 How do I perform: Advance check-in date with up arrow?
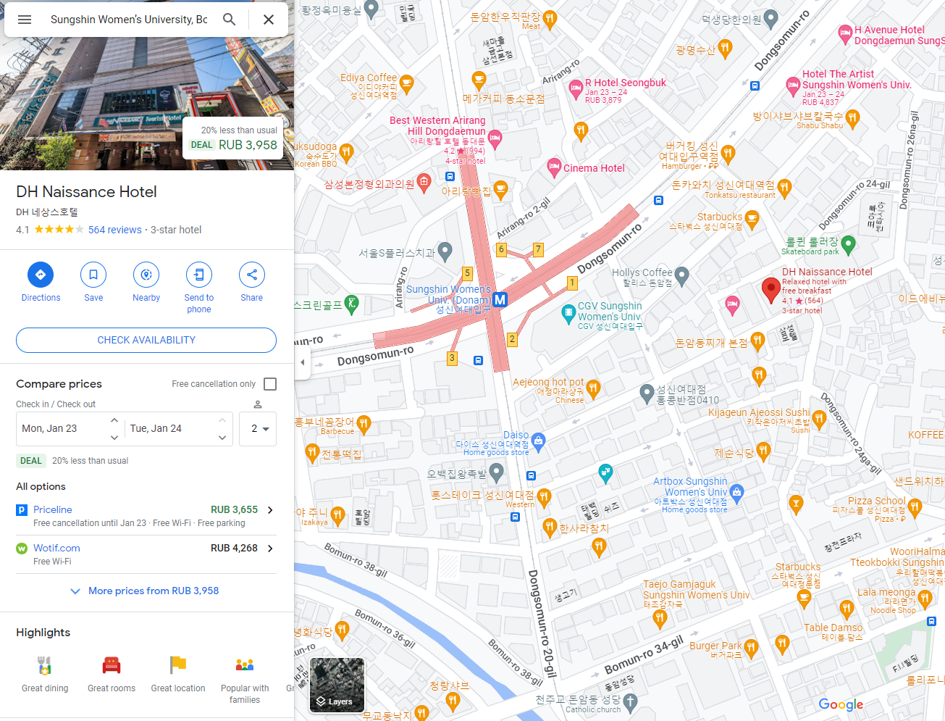click(114, 420)
